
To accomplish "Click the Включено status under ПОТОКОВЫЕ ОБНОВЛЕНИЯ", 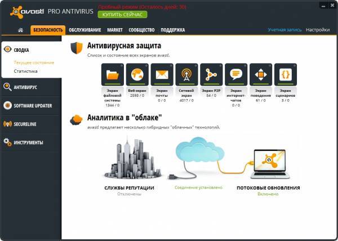I will coord(268,194).
